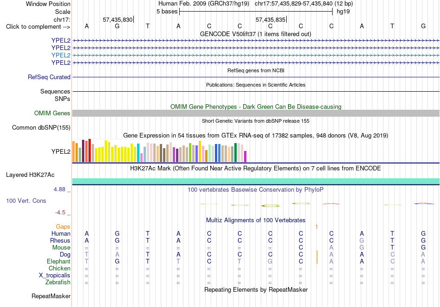The width and height of the screenshot is (440, 307).
Task: Click 'Repeating Elements by RepeatMasker' title
Action: coord(256,289)
